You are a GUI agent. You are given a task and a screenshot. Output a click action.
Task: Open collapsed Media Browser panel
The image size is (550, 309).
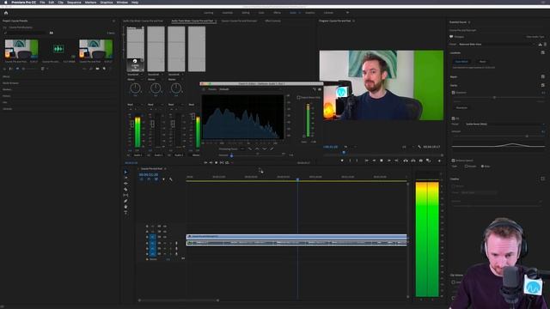click(x=10, y=83)
